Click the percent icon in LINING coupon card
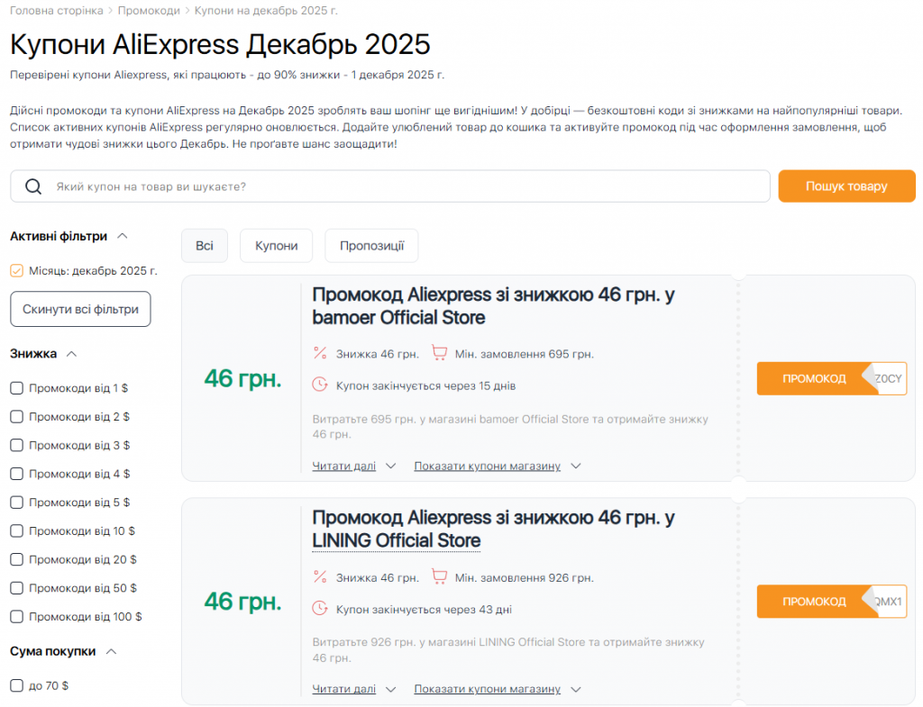The width and height of the screenshot is (923, 707). [x=320, y=577]
